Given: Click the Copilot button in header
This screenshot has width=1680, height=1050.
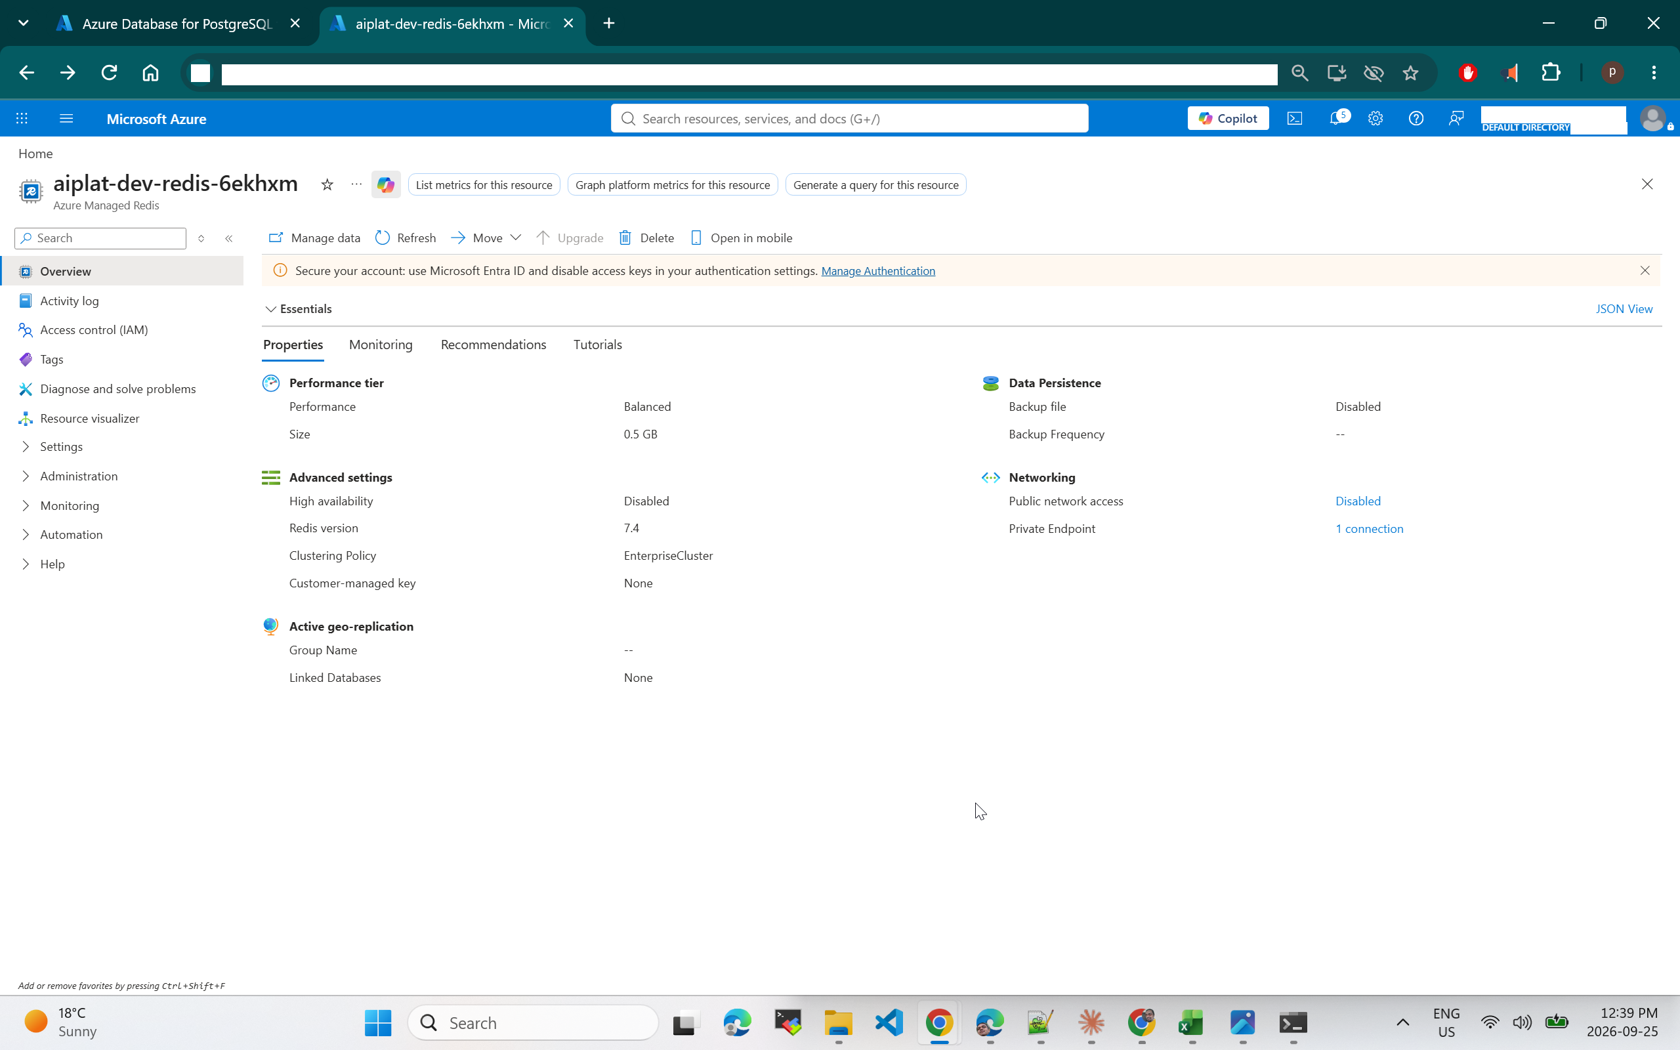Looking at the screenshot, I should pos(1227,119).
